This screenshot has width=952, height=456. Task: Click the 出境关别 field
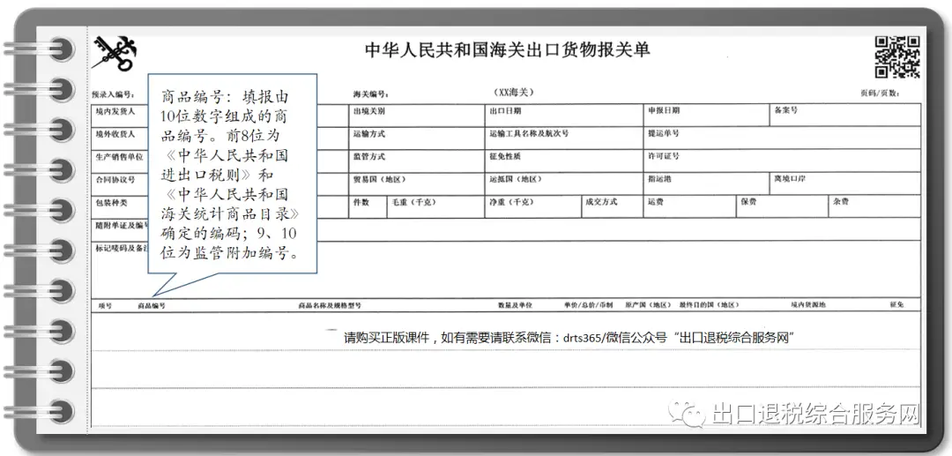click(x=417, y=116)
